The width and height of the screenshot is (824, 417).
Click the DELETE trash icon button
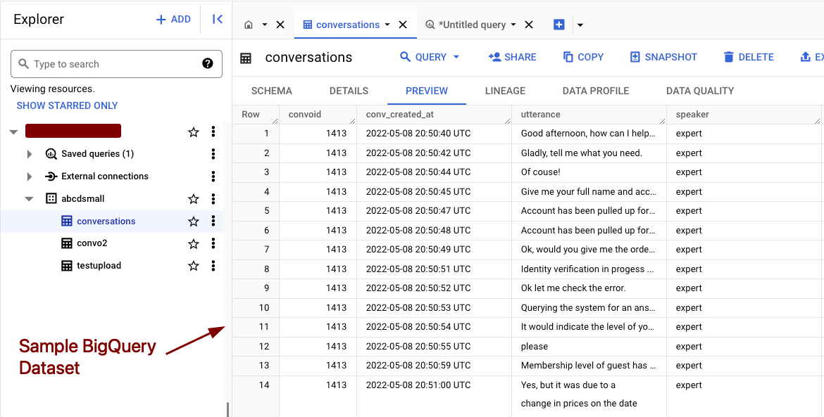click(748, 57)
